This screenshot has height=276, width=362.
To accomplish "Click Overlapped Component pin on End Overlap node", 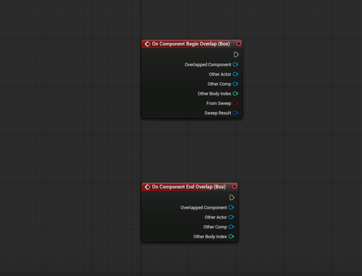I will [231, 207].
